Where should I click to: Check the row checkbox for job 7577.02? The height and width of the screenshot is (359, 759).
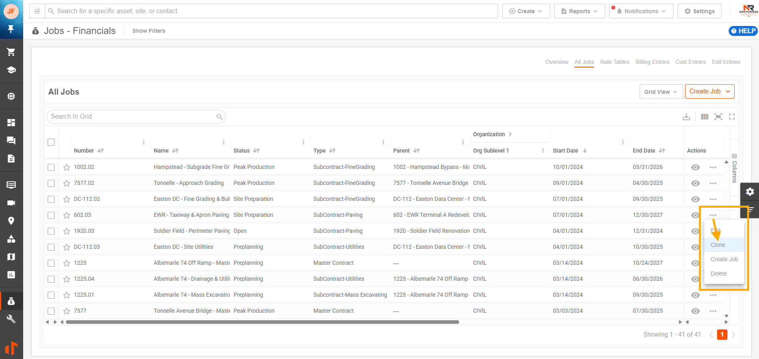[x=51, y=183]
